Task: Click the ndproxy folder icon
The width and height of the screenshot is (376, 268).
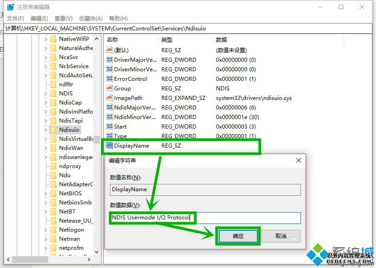Action: (x=54, y=166)
